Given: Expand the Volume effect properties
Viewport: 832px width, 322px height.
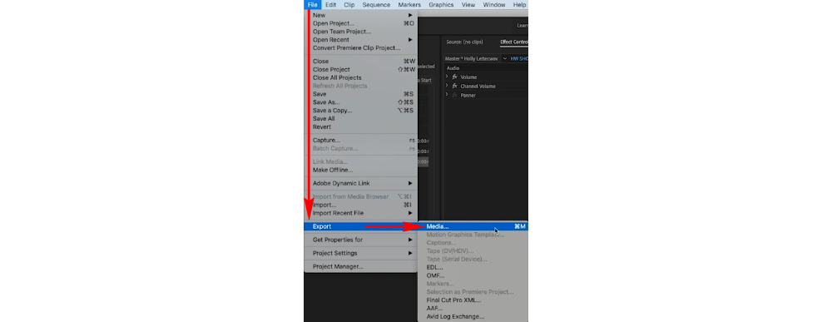Looking at the screenshot, I should (x=447, y=77).
